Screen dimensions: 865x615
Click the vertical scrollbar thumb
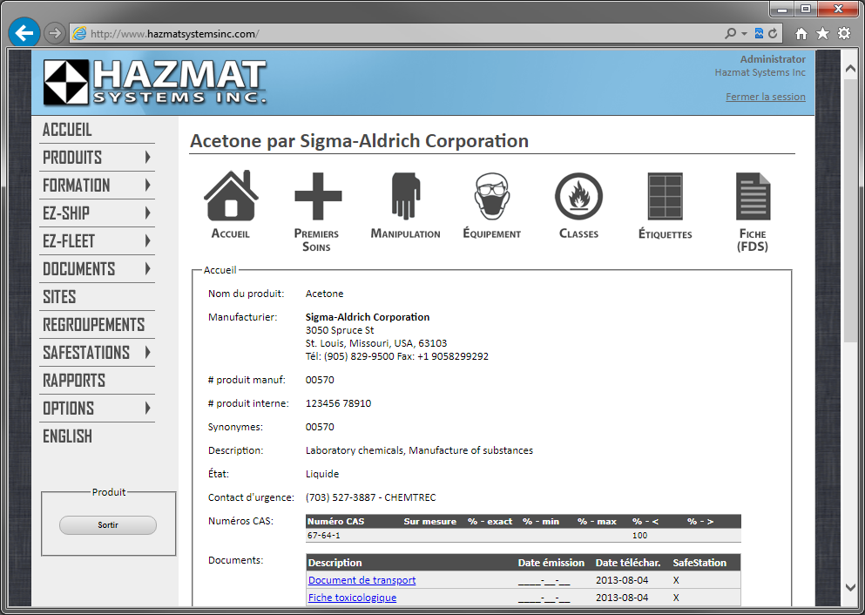(x=850, y=210)
